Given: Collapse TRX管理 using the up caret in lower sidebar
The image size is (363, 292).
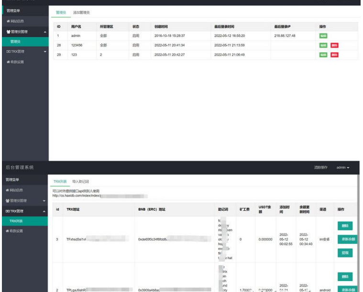Looking at the screenshot, I should point(45,211).
